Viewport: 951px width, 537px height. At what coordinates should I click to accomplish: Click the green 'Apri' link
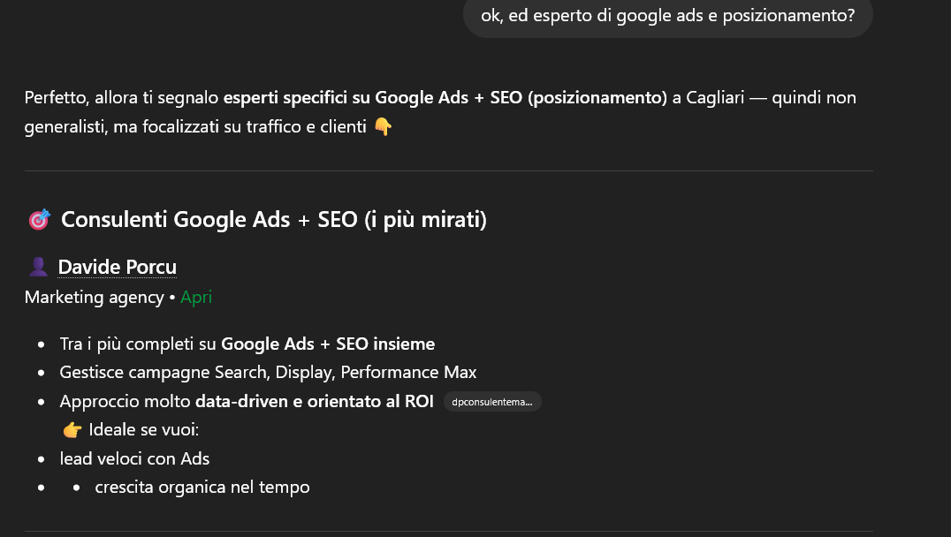(195, 297)
